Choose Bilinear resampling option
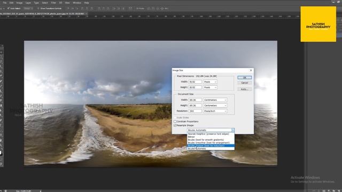 tap(211, 137)
